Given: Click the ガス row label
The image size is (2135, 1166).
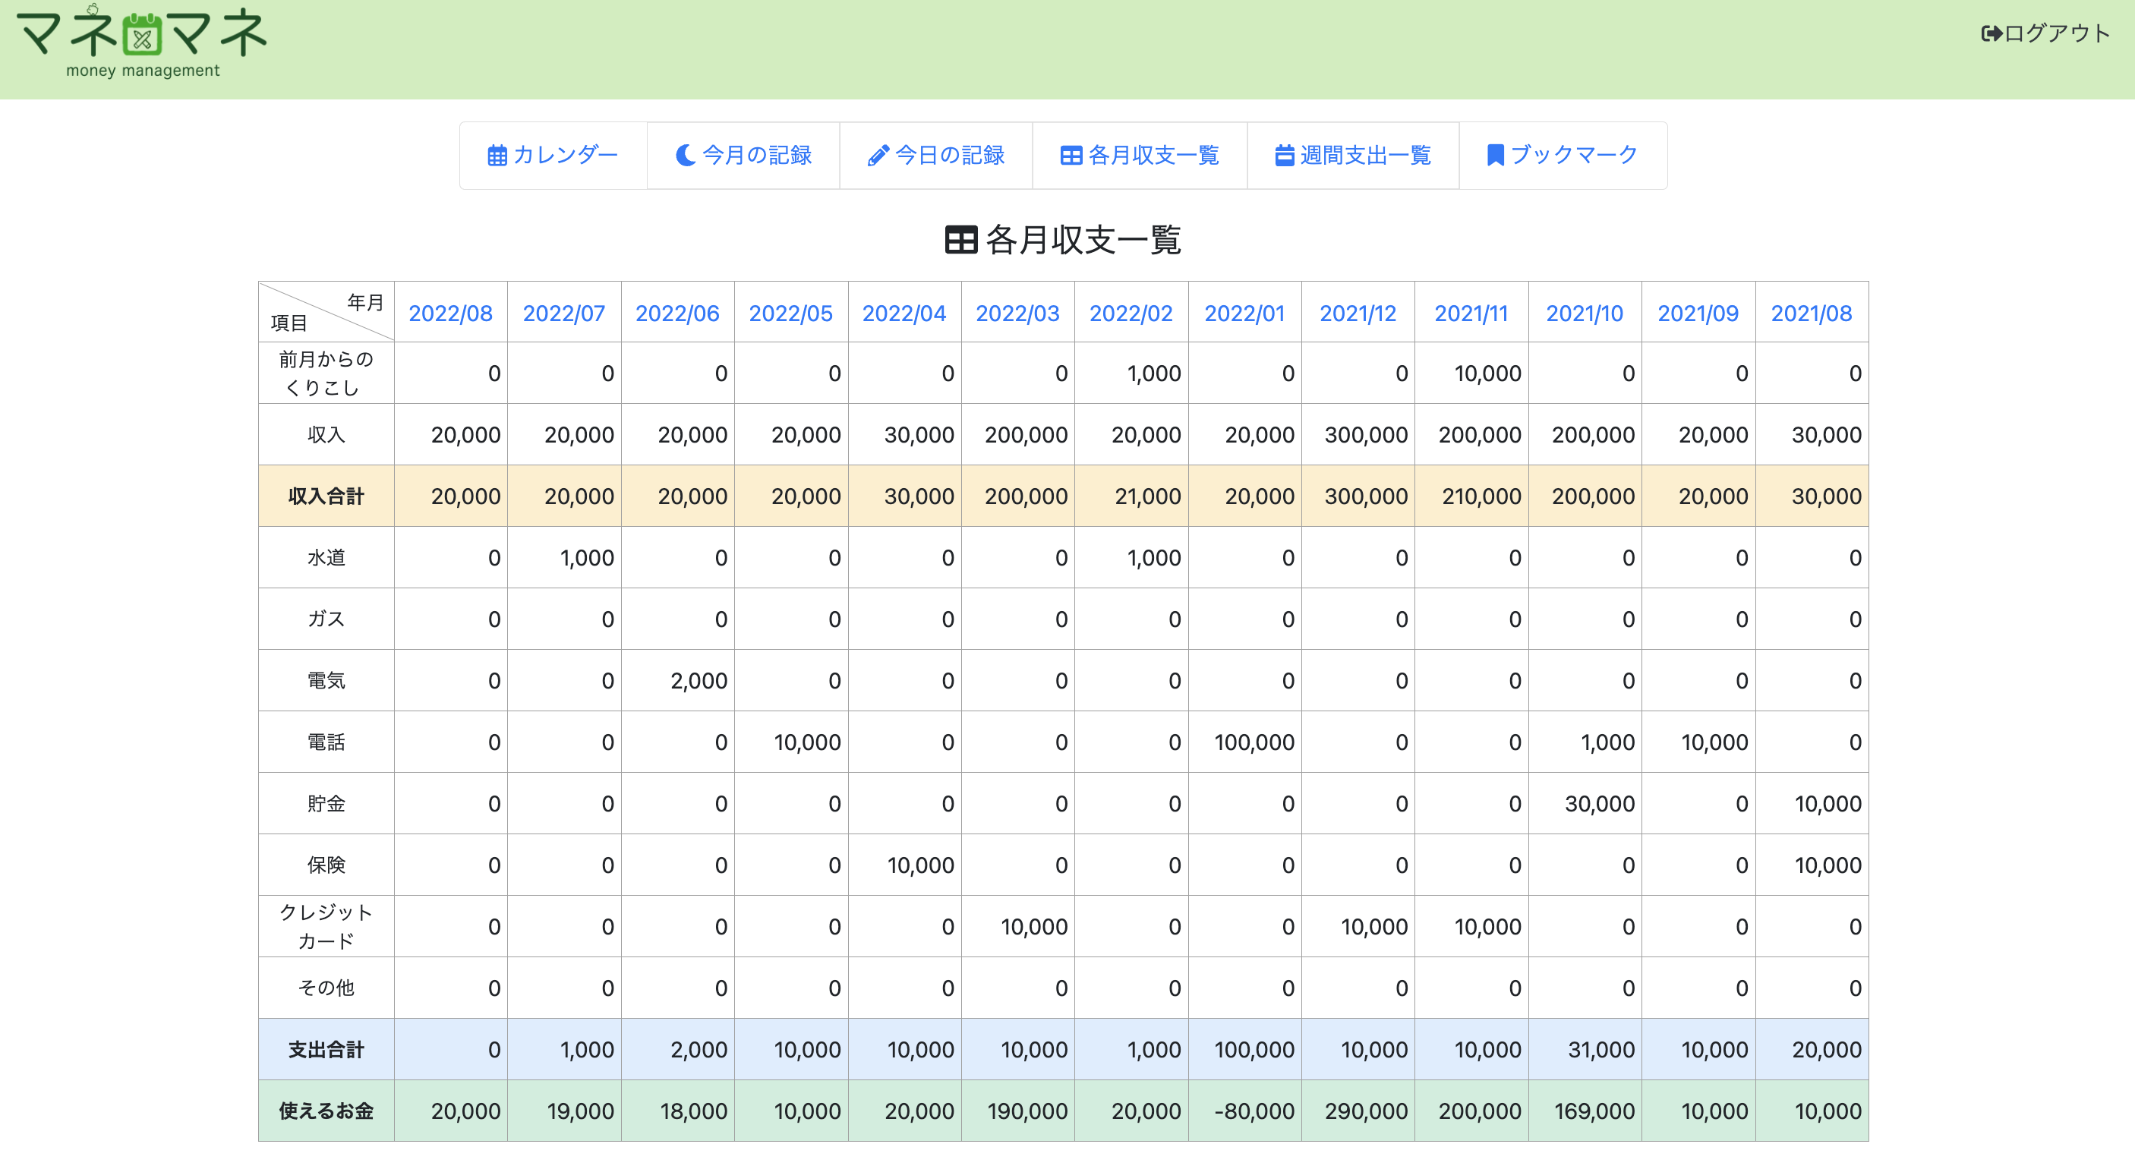Looking at the screenshot, I should click(326, 619).
